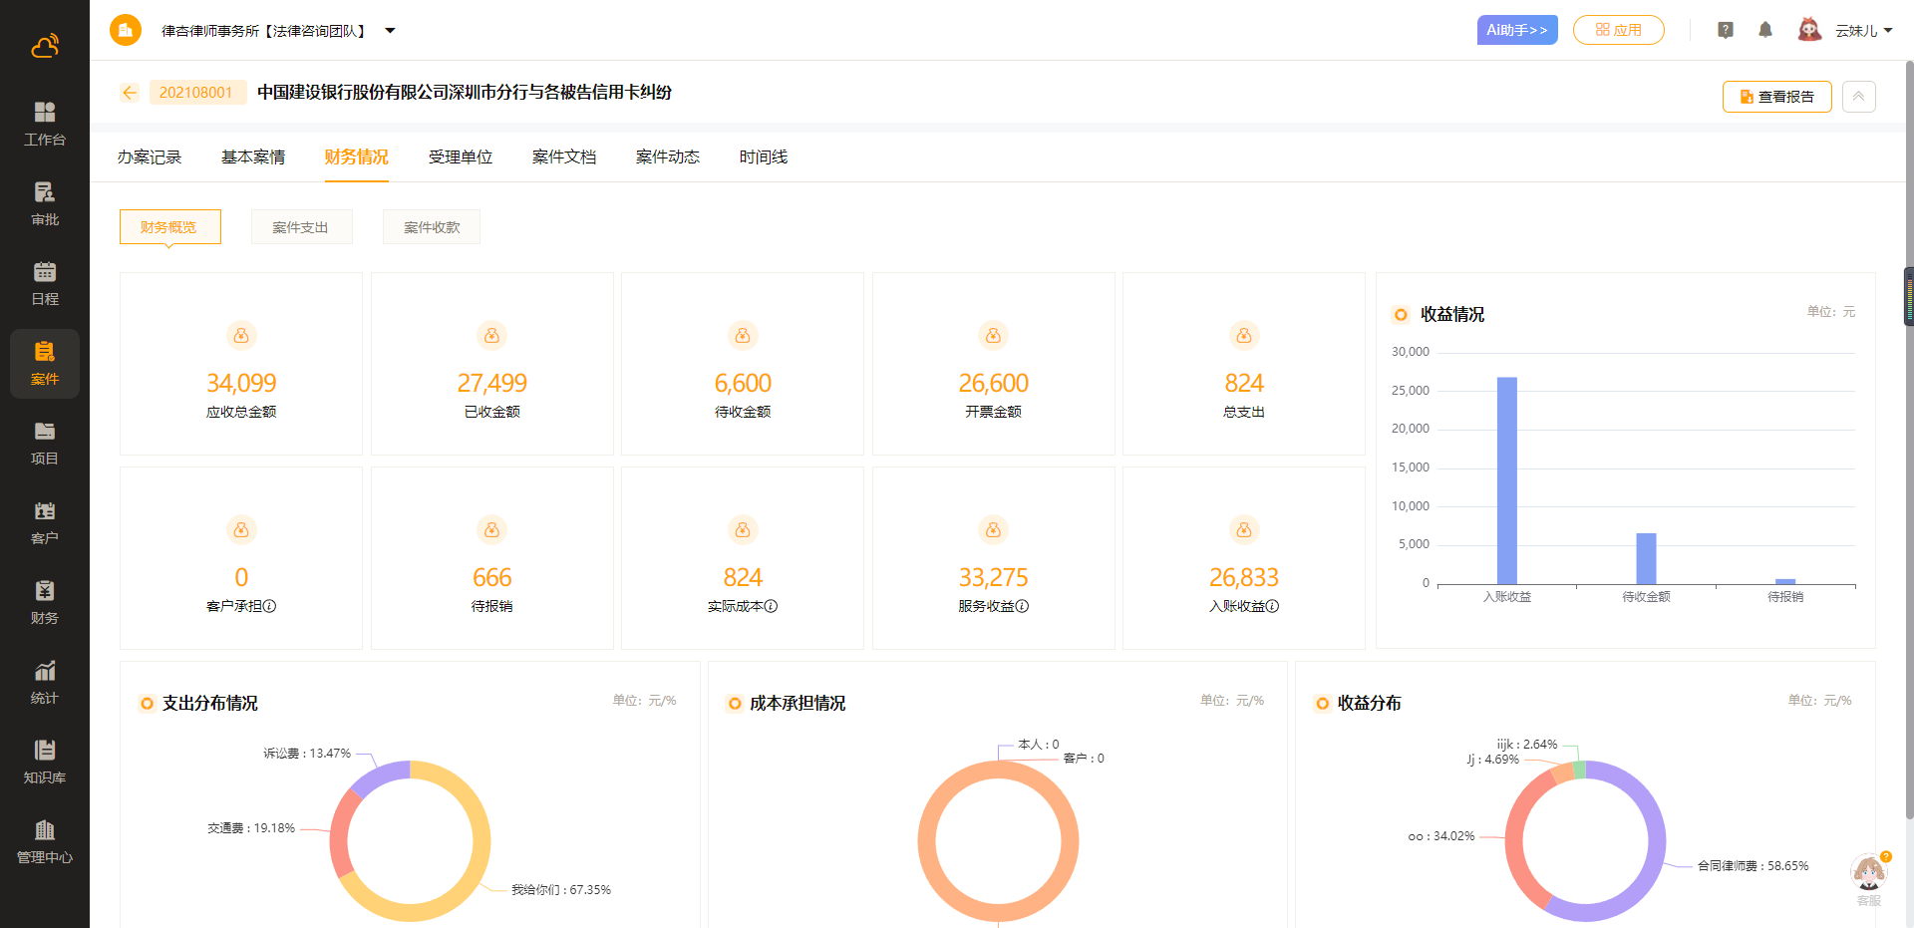Click the back arrow beside case number
The width and height of the screenshot is (1914, 928).
tap(130, 93)
